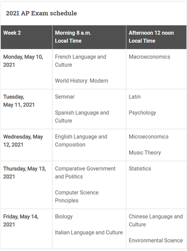
Task: Select the Latin exam entry
Action: (135, 97)
